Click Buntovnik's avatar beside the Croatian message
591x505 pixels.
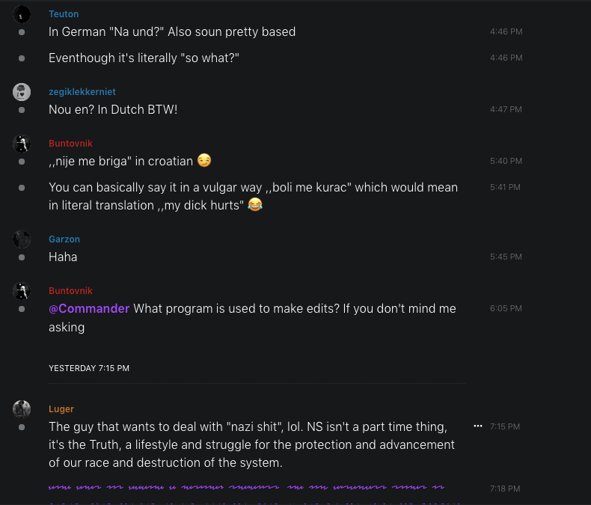coord(22,144)
